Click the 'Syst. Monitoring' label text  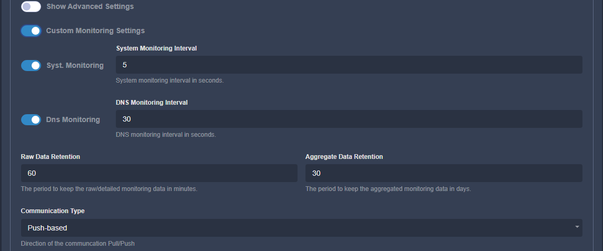[79, 66]
